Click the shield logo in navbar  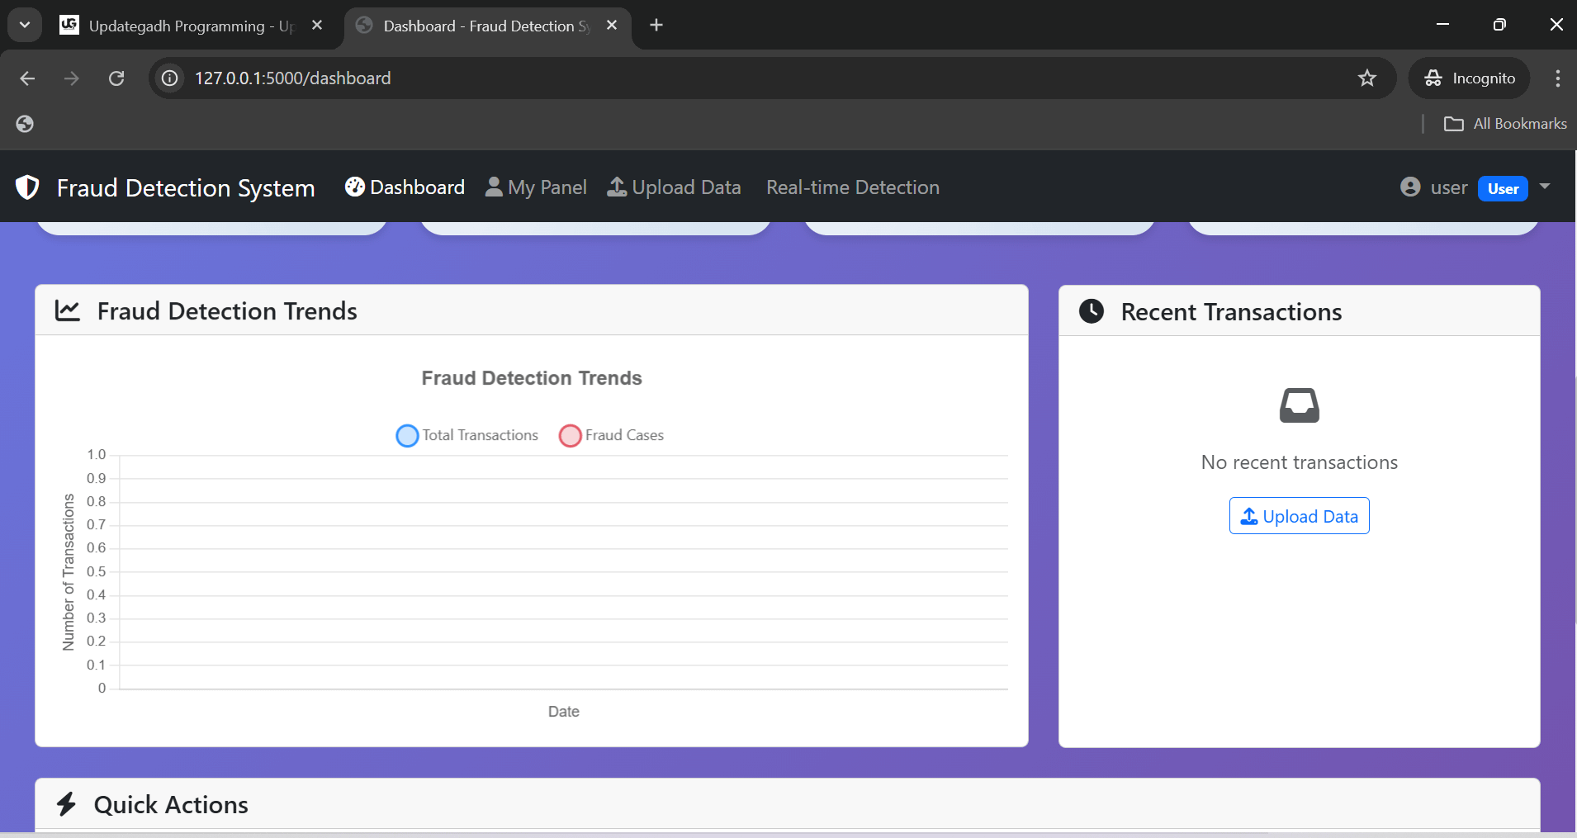[27, 187]
